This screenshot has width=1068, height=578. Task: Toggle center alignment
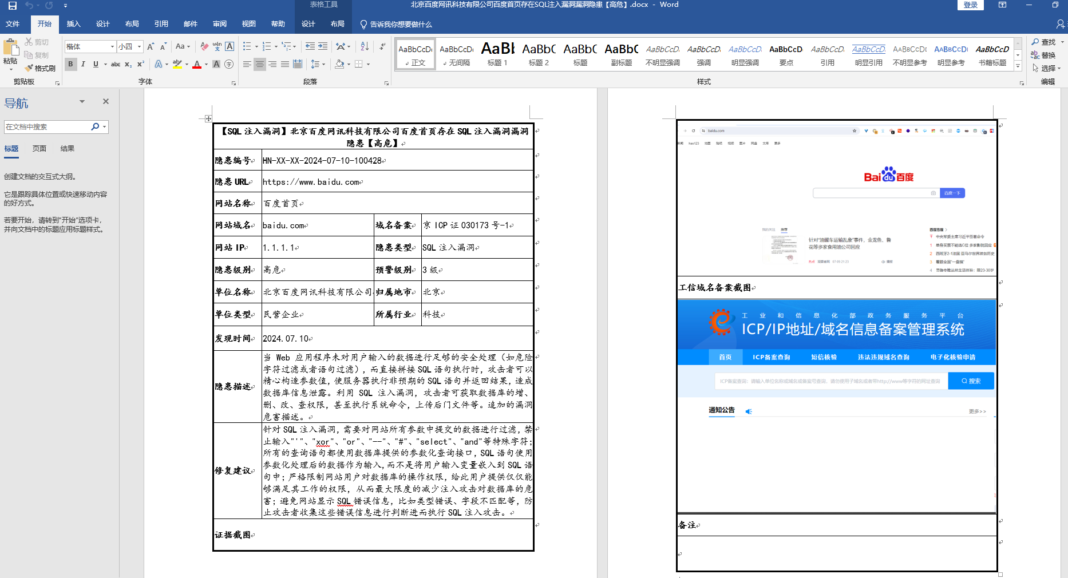pyautogui.click(x=259, y=64)
